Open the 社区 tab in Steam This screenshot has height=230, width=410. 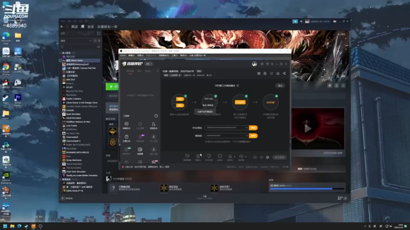coord(91,27)
